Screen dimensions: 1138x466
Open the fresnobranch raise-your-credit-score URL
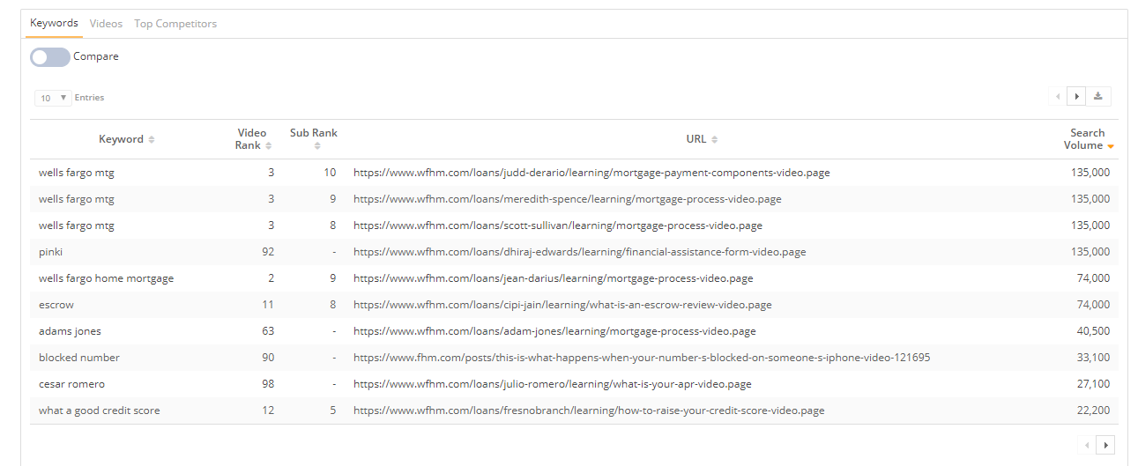589,411
